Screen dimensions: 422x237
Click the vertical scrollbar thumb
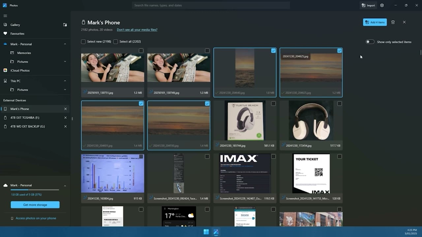tap(420, 52)
